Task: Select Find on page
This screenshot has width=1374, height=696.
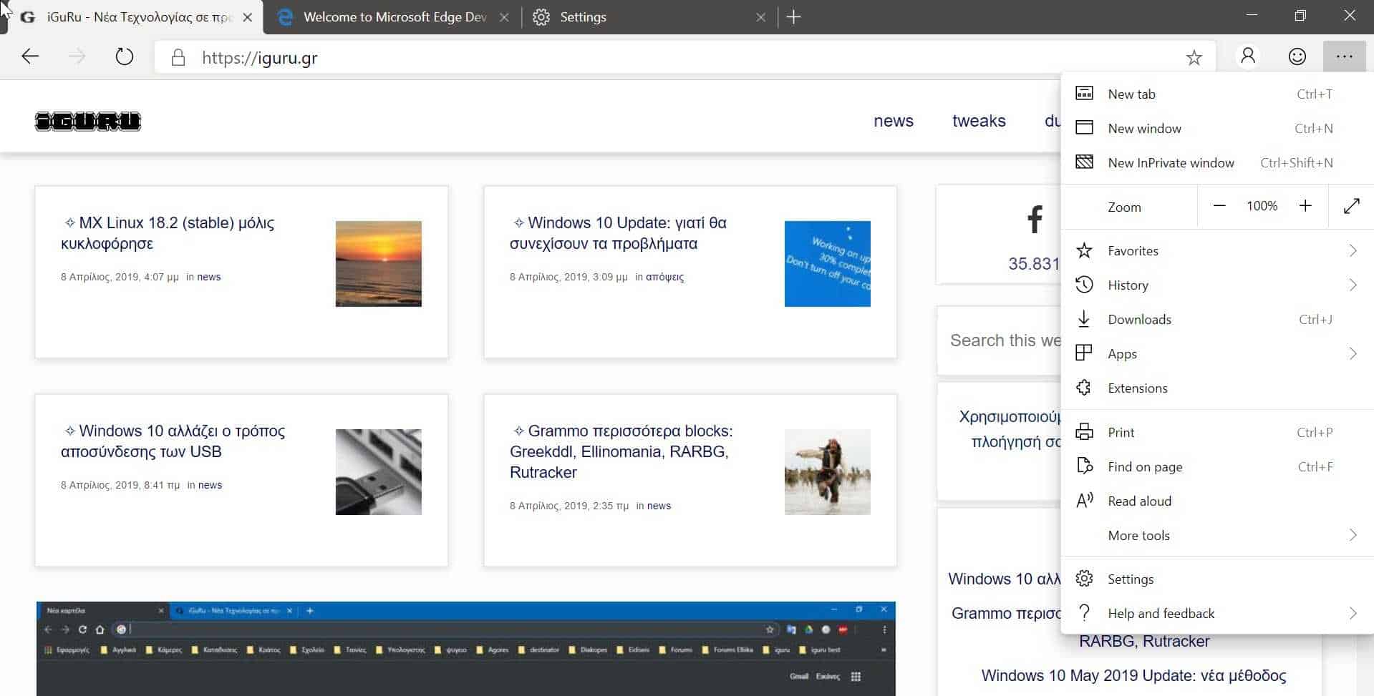Action: point(1217,466)
